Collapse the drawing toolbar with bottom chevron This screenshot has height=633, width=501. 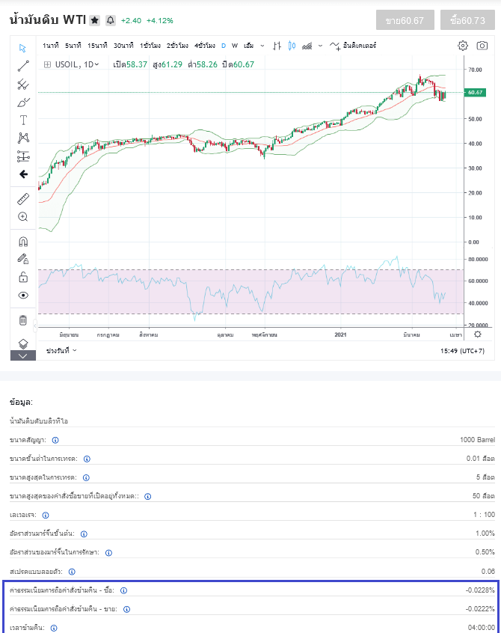click(x=23, y=356)
